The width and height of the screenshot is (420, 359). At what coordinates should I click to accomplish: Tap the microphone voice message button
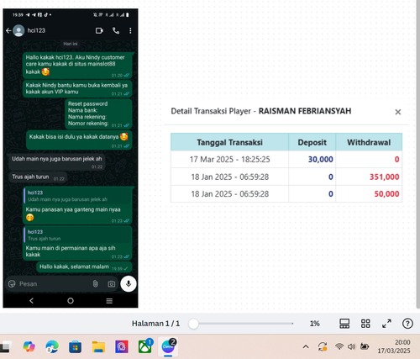(x=129, y=284)
